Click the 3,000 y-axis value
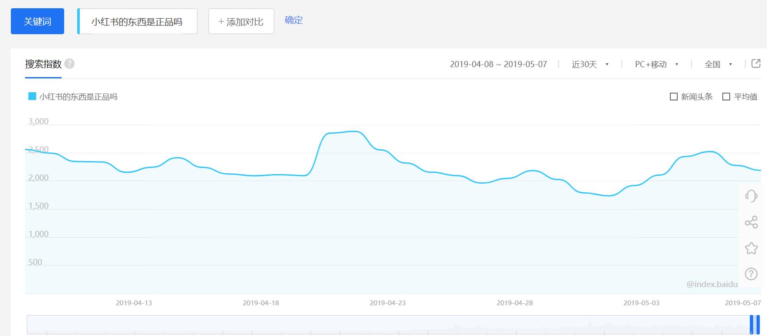 click(39, 121)
